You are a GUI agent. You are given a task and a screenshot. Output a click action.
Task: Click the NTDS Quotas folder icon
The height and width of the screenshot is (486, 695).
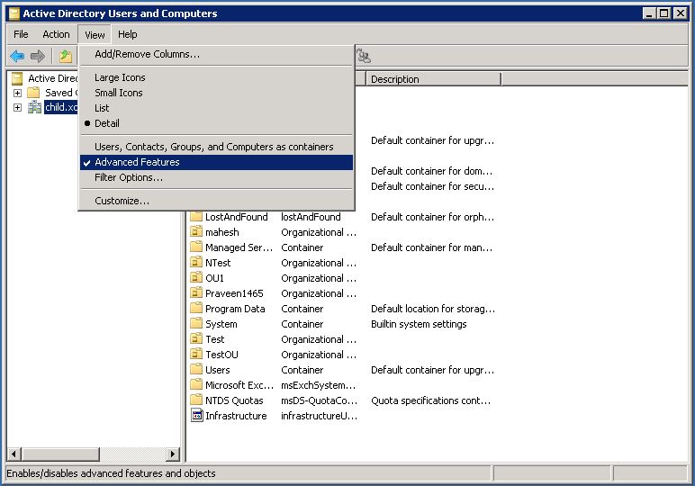coord(197,400)
